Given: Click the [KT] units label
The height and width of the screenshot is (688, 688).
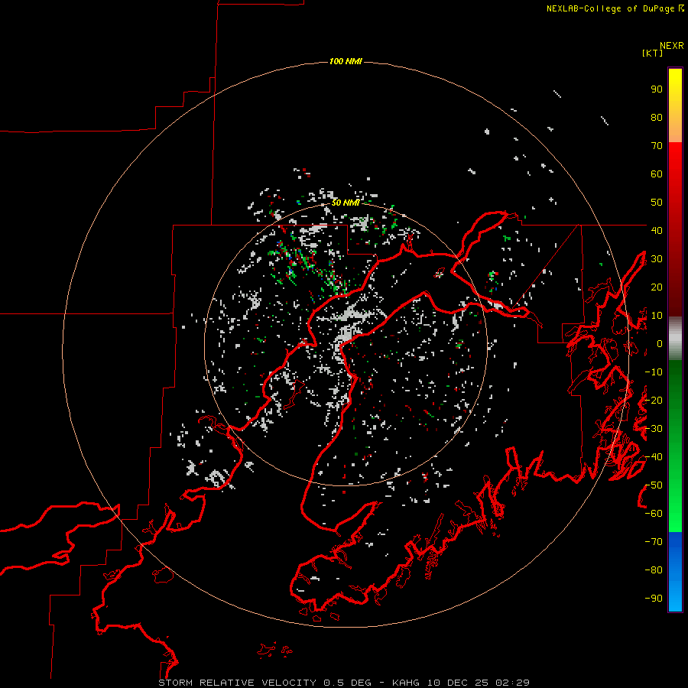Looking at the screenshot, I should click(x=652, y=53).
